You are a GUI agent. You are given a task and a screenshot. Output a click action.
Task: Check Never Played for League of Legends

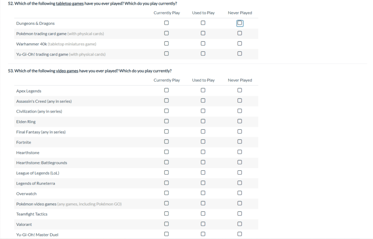click(x=240, y=173)
